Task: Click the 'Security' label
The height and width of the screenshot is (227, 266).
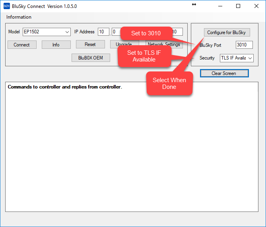Action: (x=207, y=58)
